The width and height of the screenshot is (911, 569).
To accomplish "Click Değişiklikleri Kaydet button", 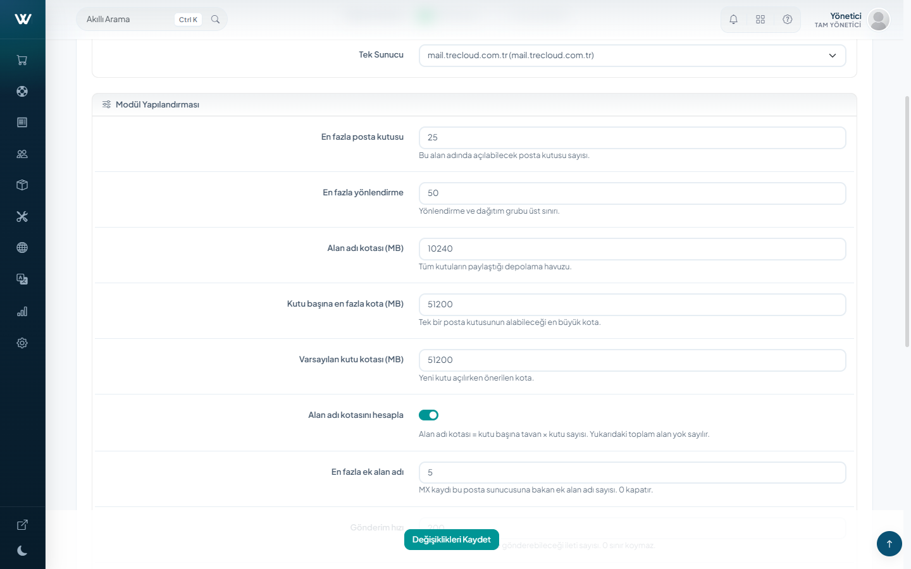I will (452, 539).
